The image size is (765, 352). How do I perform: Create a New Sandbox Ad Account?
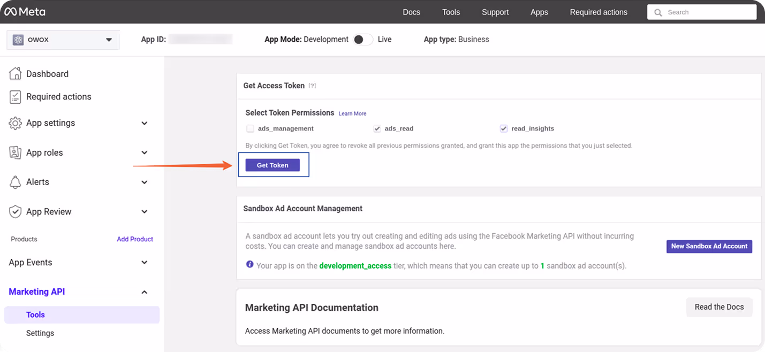coord(709,246)
